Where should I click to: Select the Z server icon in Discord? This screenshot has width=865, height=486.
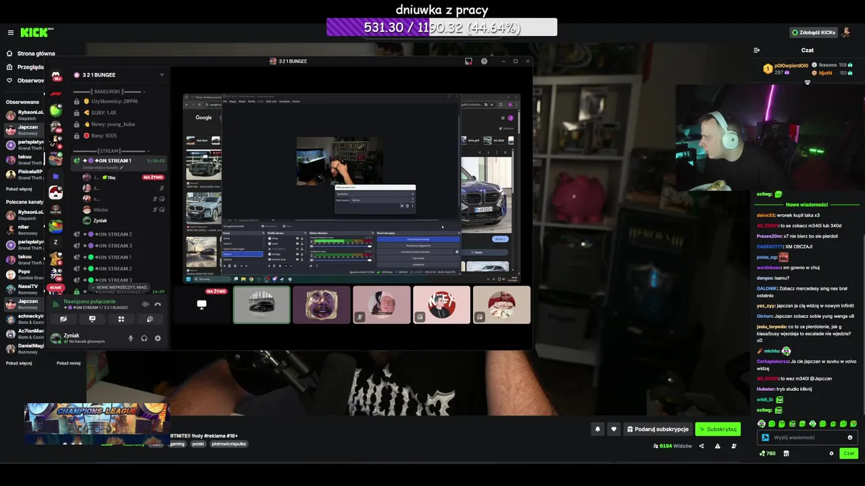point(56,242)
